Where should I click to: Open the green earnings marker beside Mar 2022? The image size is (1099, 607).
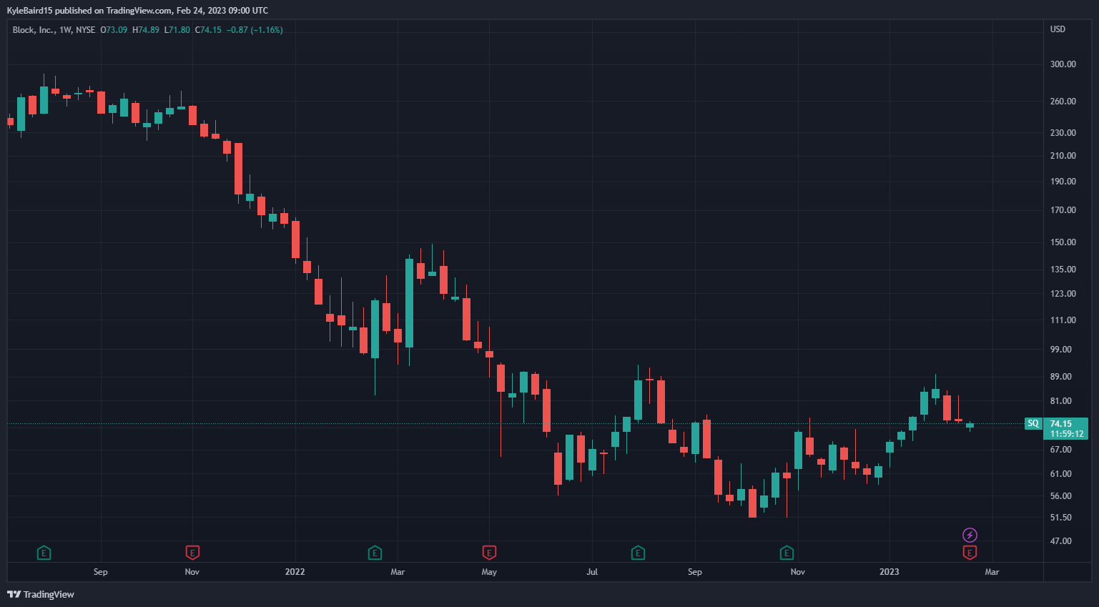point(375,553)
